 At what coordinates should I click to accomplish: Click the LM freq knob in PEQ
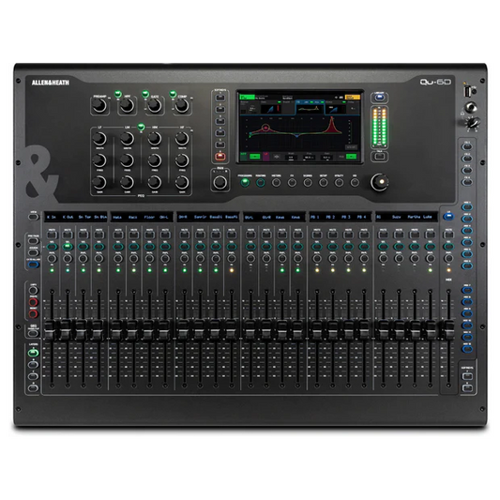click(127, 160)
